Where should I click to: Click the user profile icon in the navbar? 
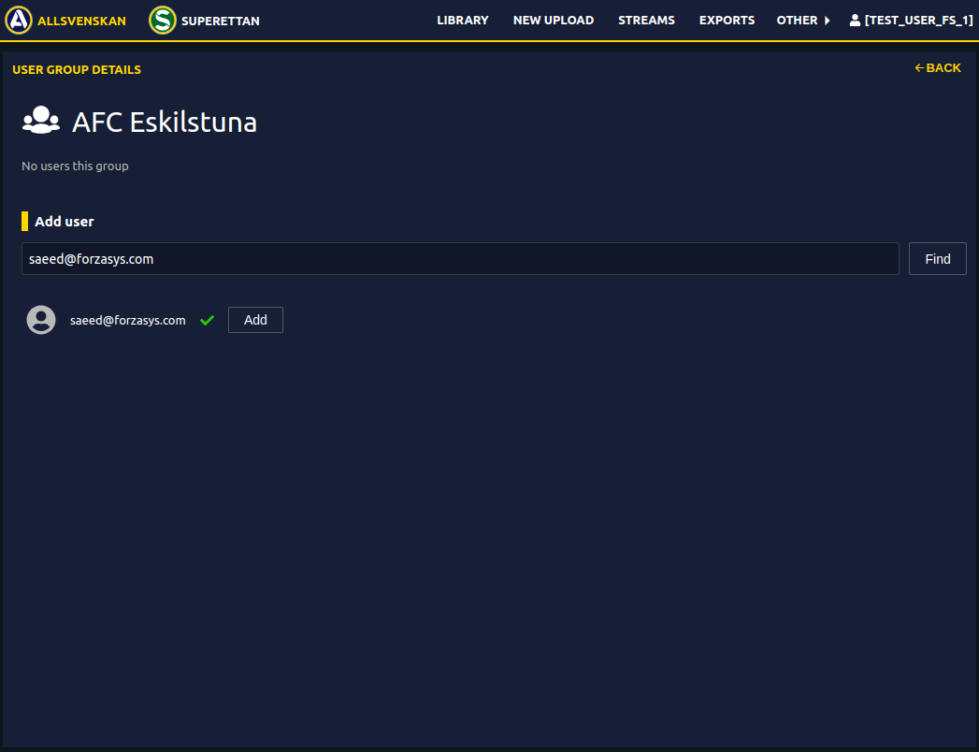click(x=855, y=20)
